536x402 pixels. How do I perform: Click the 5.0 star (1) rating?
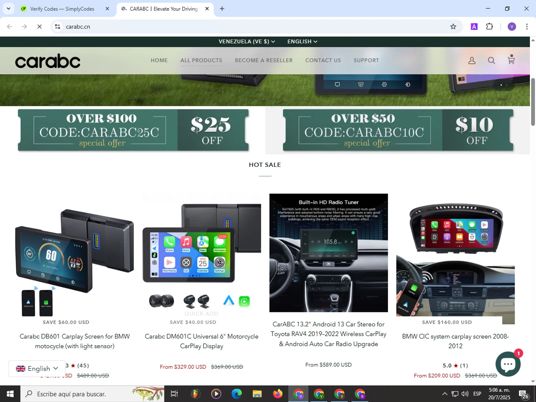pyautogui.click(x=455, y=366)
